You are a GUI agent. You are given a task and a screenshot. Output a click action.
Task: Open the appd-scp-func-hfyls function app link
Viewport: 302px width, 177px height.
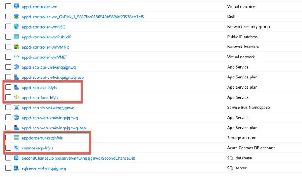[40, 98]
